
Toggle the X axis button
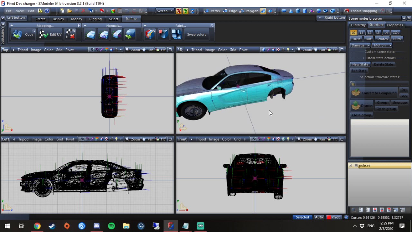pyautogui.click(x=178, y=11)
